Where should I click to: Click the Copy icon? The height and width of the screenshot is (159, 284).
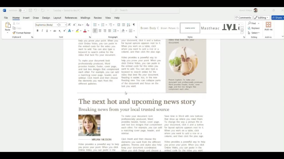click(14, 28)
